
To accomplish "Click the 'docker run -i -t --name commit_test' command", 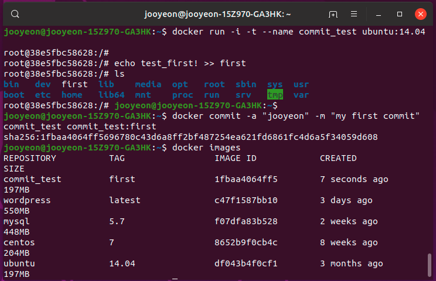I will 264,32.
